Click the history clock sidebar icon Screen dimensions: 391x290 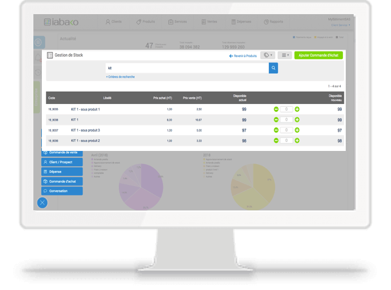pos(38,72)
